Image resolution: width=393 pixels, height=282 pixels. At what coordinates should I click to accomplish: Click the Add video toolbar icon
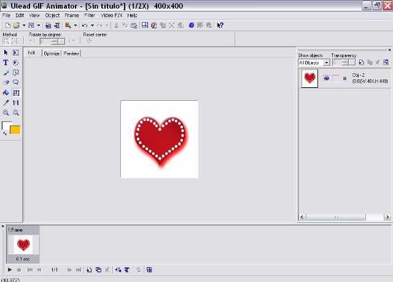[57, 25]
